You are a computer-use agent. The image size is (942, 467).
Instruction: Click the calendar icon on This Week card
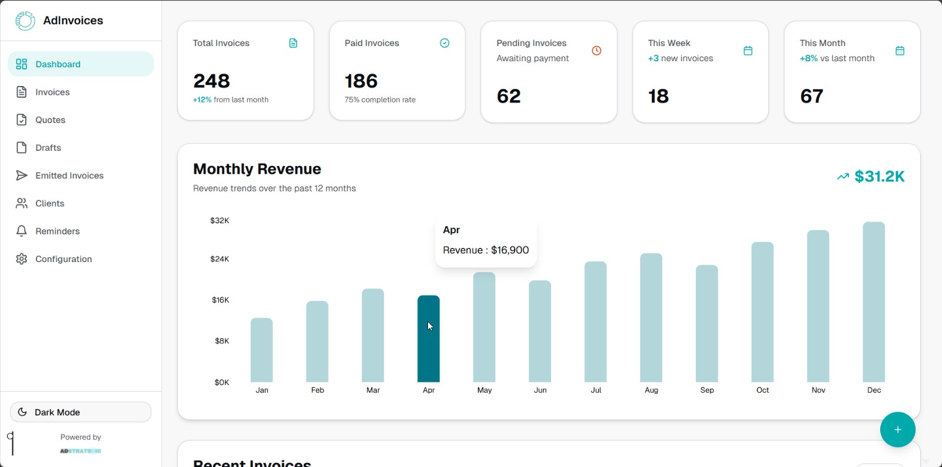(x=748, y=51)
